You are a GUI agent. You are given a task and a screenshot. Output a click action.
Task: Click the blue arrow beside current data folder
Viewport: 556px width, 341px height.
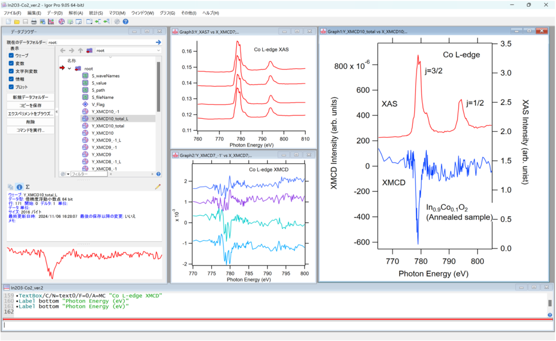[158, 42]
